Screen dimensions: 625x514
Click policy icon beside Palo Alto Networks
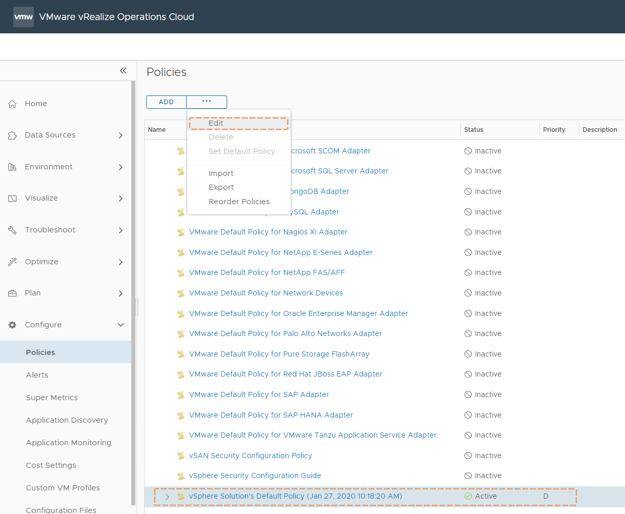pos(181,334)
